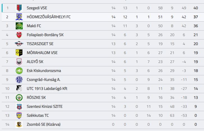Select the Szentesi Kinizsi SZITE crest
Screen dimensions: 204x131
coord(19,106)
